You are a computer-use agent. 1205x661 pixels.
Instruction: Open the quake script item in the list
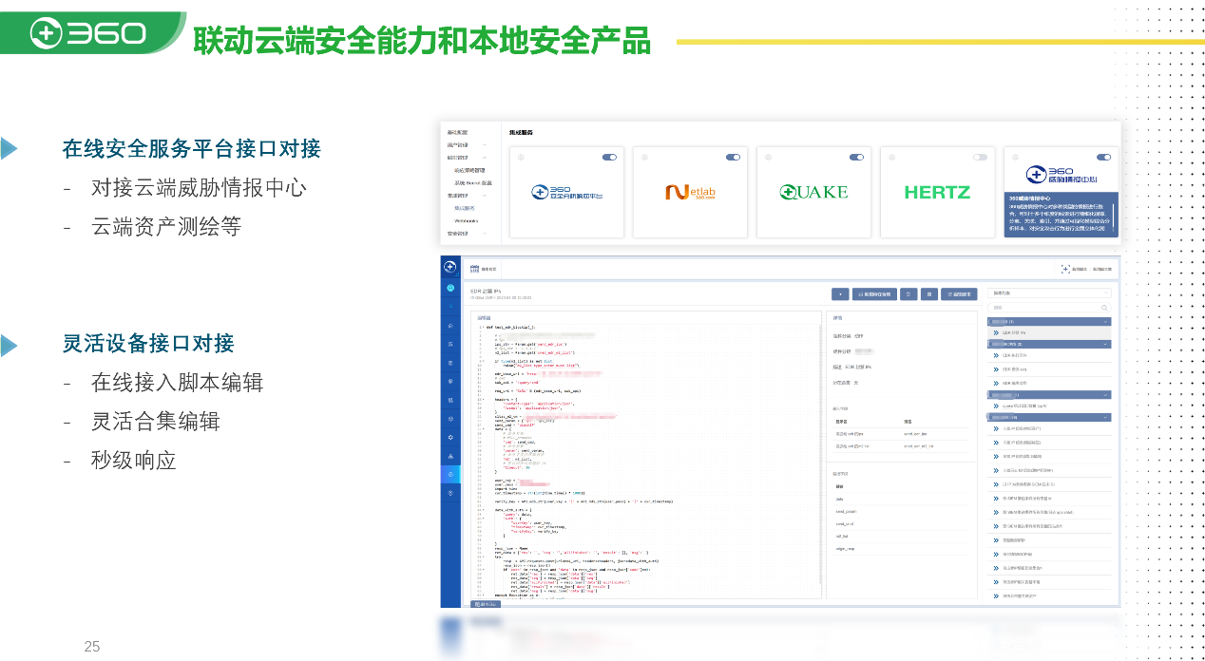1049,406
